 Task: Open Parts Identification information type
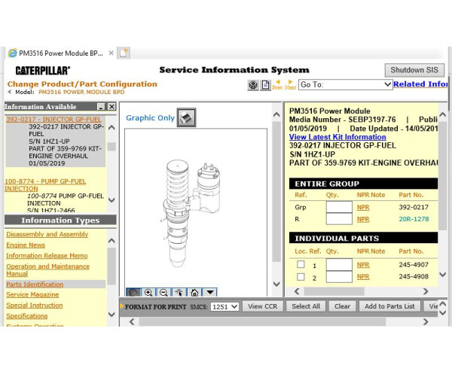35,284
